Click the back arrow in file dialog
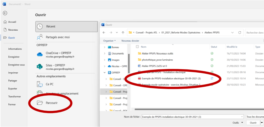 104,33
